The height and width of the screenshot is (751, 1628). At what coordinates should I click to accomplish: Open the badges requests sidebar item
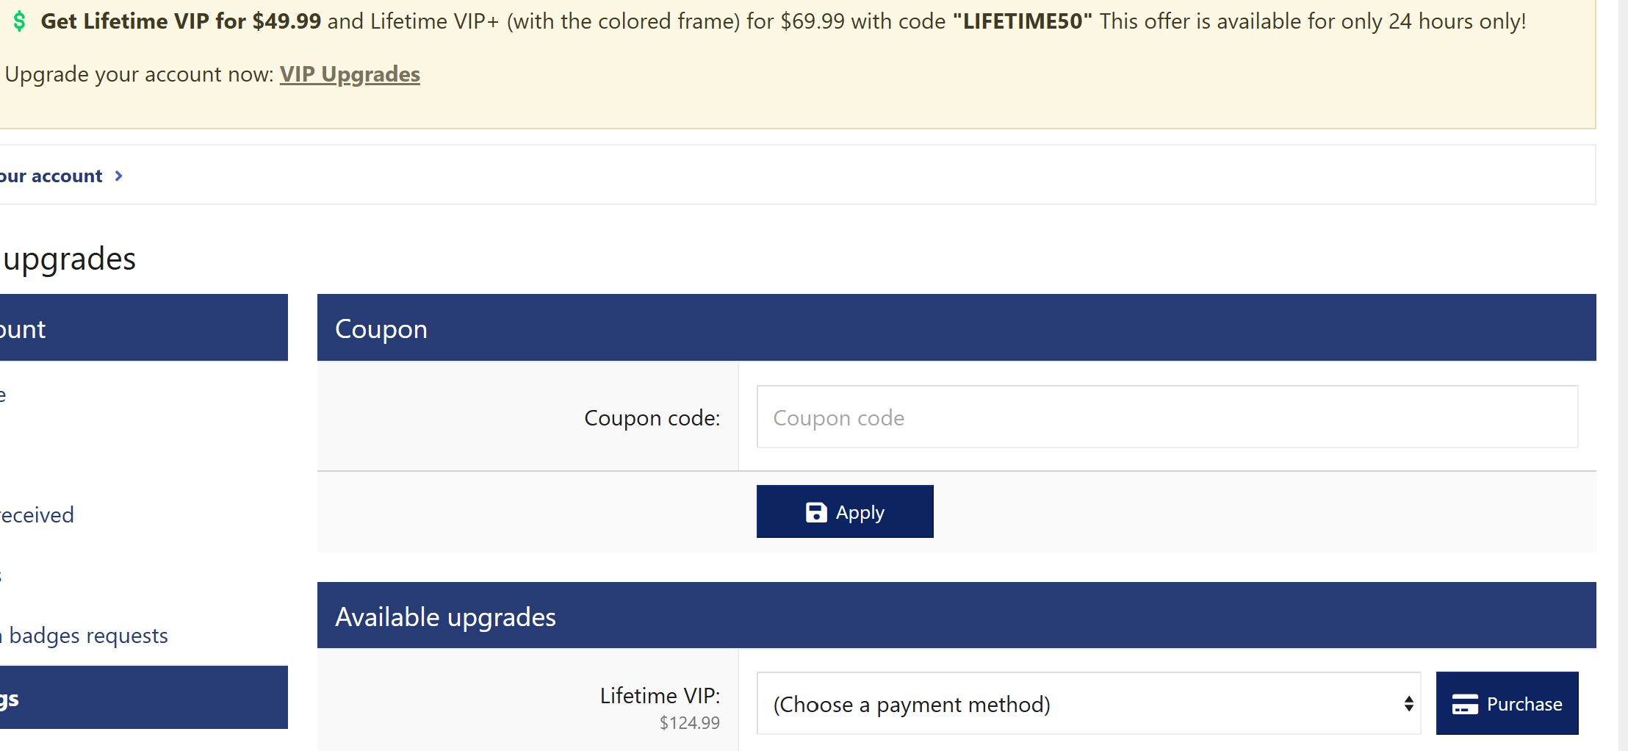click(87, 636)
